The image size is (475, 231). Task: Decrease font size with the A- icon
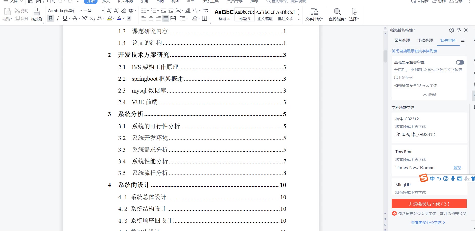click(x=116, y=11)
